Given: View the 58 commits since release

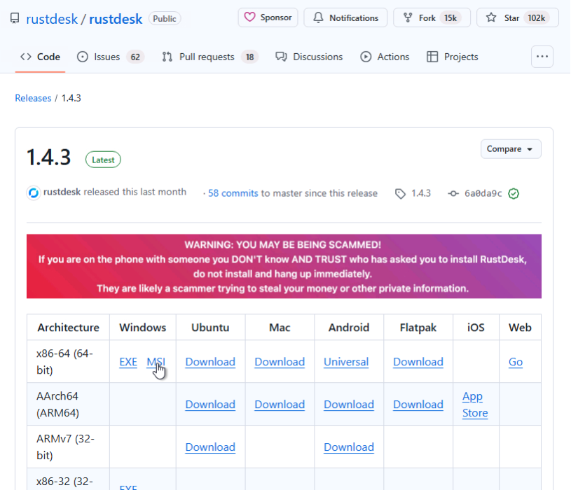Looking at the screenshot, I should (233, 193).
